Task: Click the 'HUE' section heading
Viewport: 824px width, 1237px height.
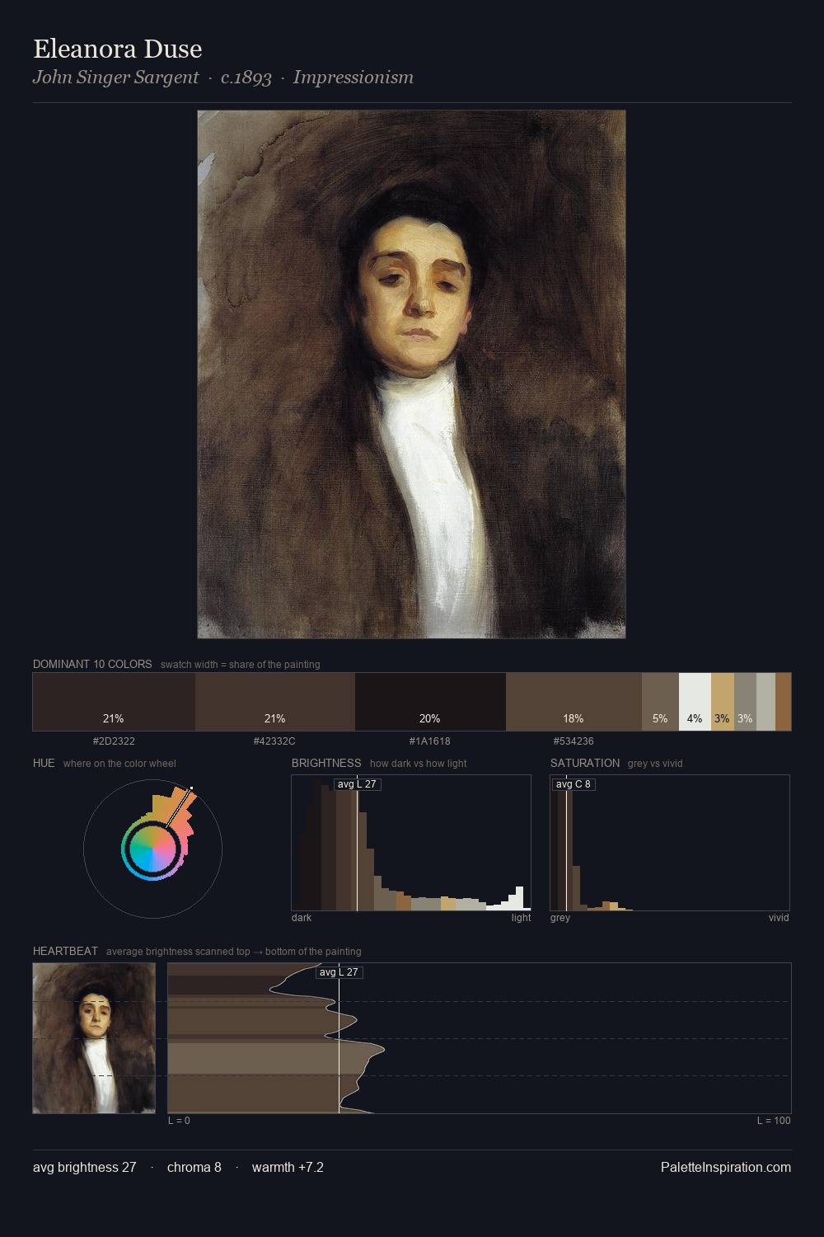Action: (44, 763)
